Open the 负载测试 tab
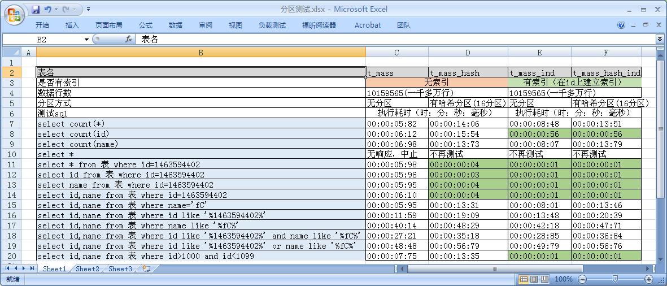 tap(272, 25)
